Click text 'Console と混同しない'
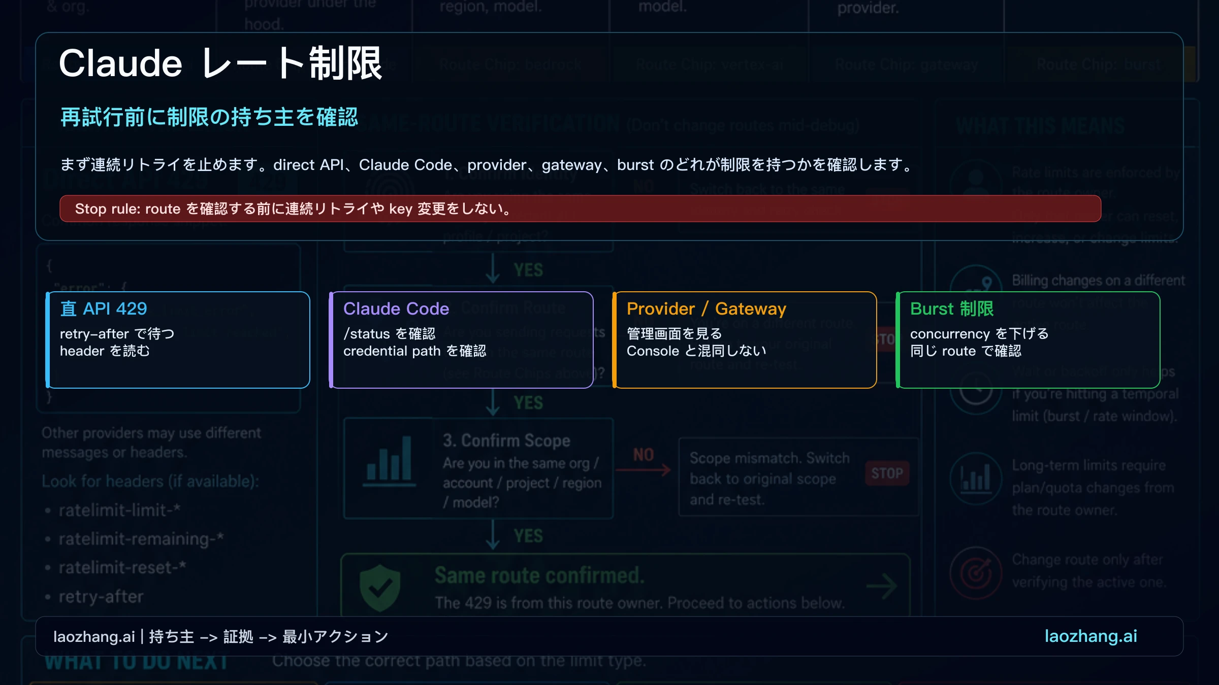 [x=696, y=351]
